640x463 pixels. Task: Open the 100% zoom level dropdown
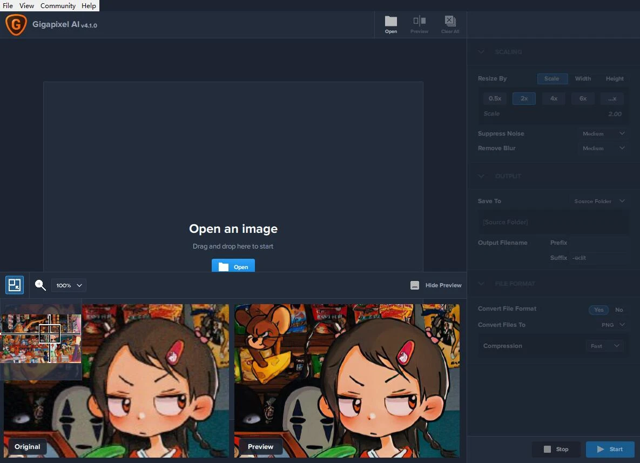point(69,285)
